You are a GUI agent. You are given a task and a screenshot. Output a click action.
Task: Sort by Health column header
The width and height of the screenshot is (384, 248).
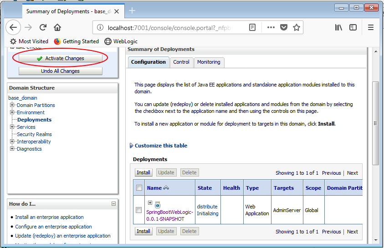tap(231, 188)
